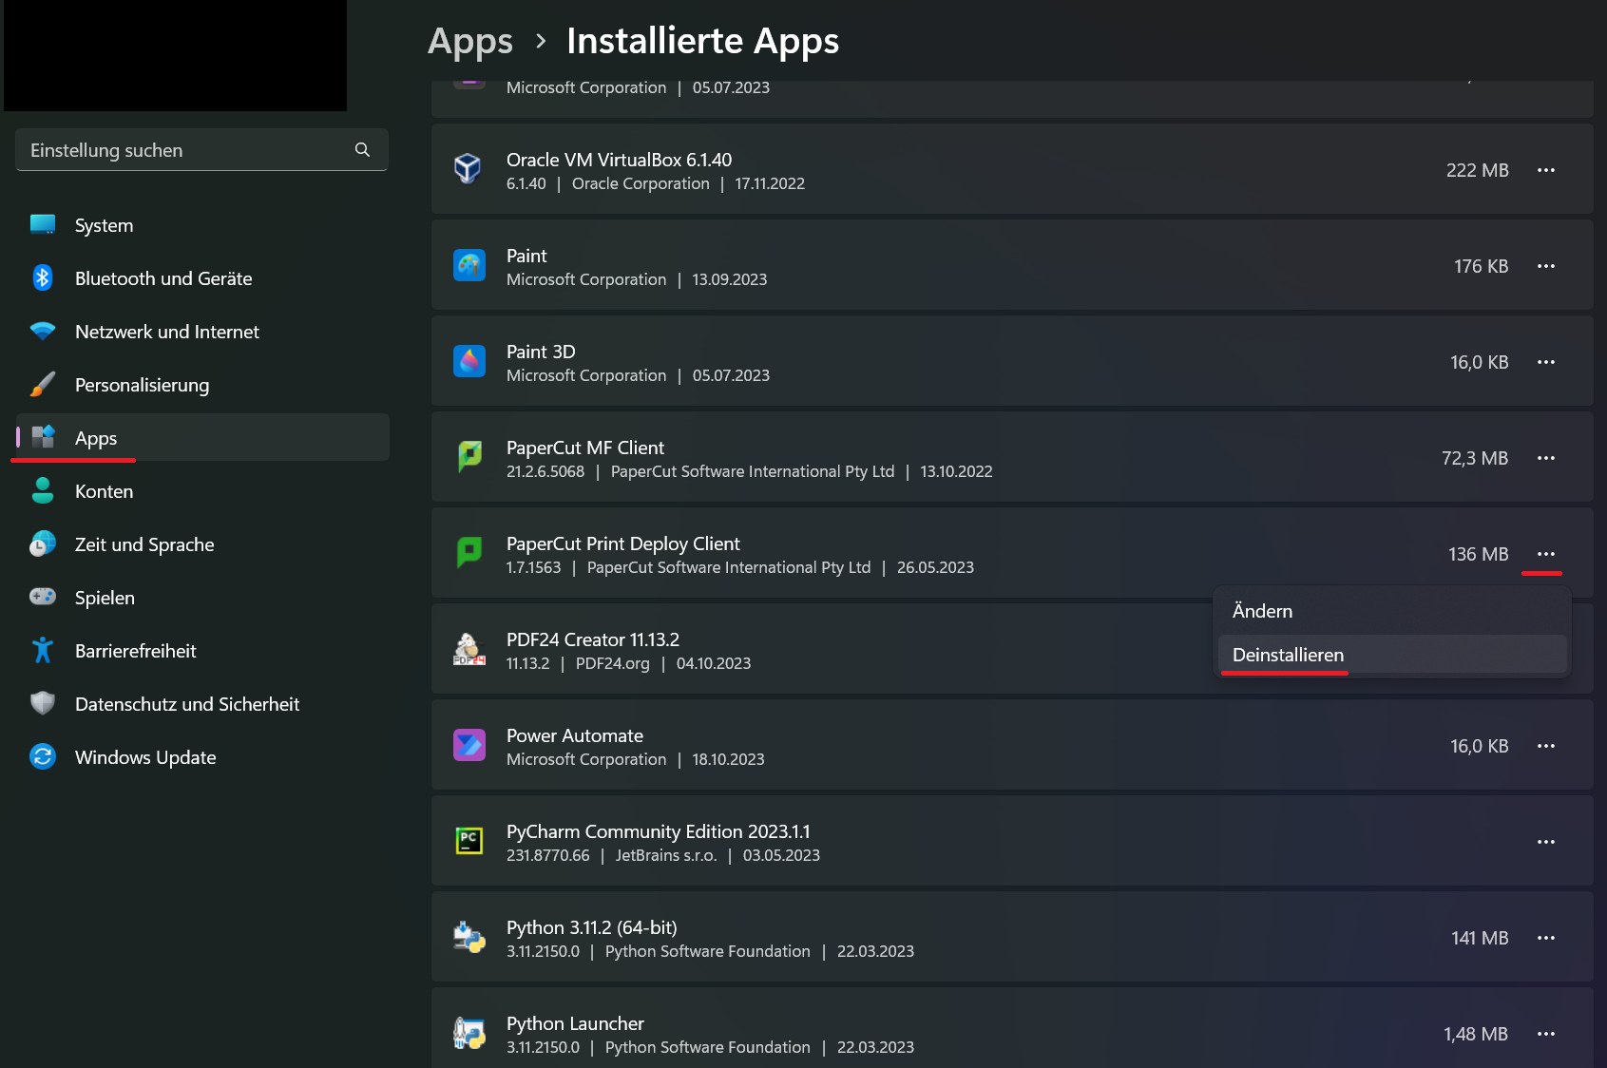The image size is (1607, 1068).
Task: Focus the Einstellung suchen search field
Action: pyautogui.click(x=201, y=150)
